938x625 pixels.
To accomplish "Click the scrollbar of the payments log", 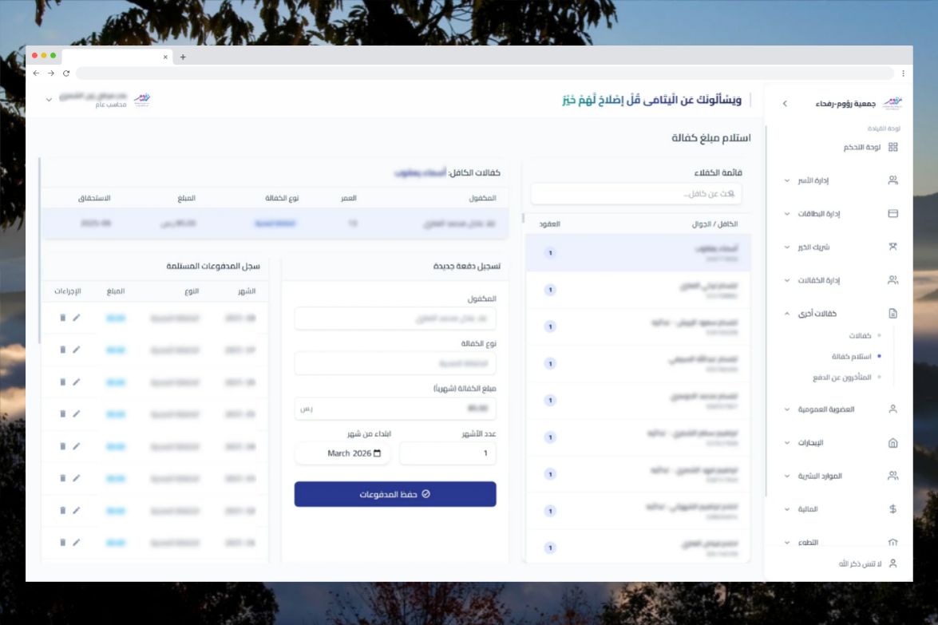I will (x=39, y=251).
